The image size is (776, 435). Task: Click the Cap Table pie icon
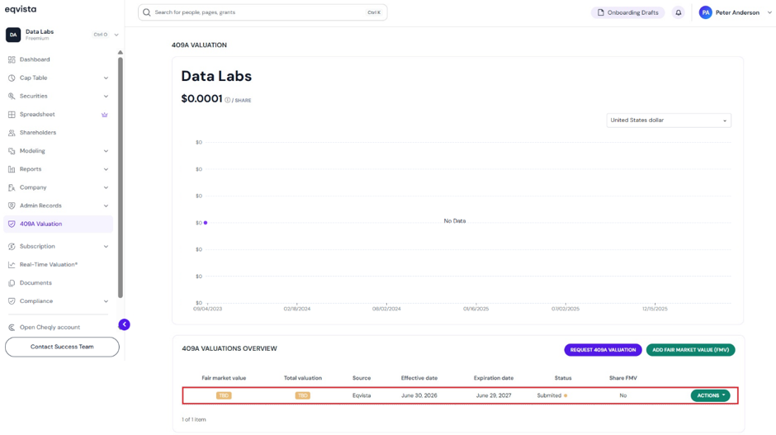pos(12,78)
